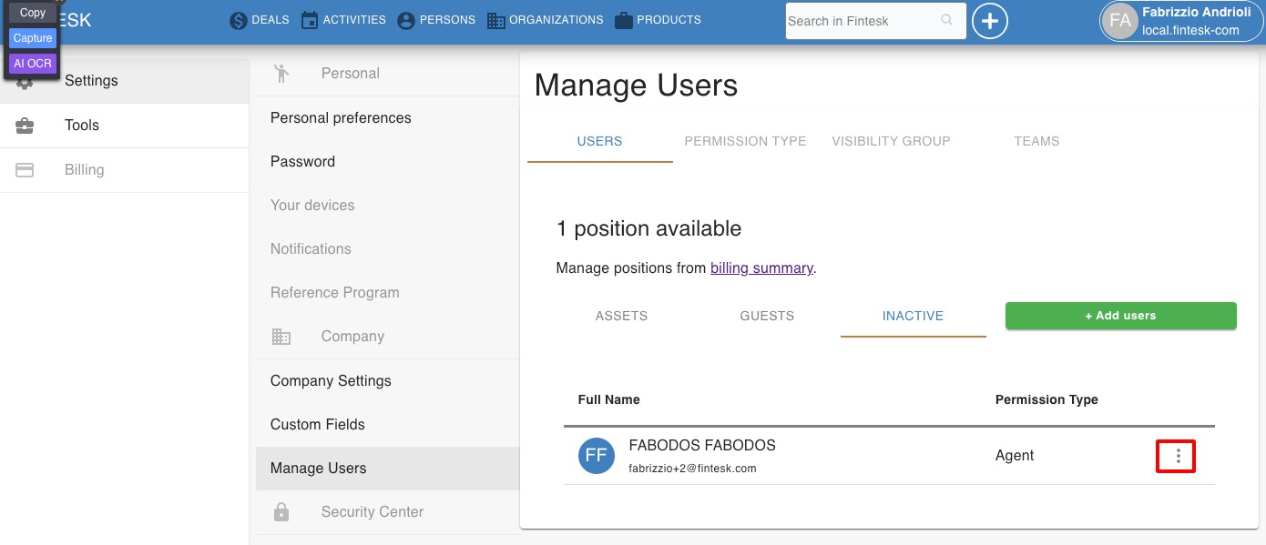Open the Notifications settings page
The width and height of the screenshot is (1266, 545).
coord(387,249)
